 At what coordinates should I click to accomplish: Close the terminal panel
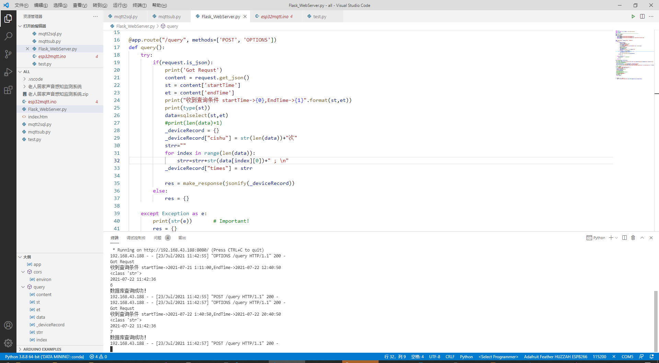pos(651,238)
